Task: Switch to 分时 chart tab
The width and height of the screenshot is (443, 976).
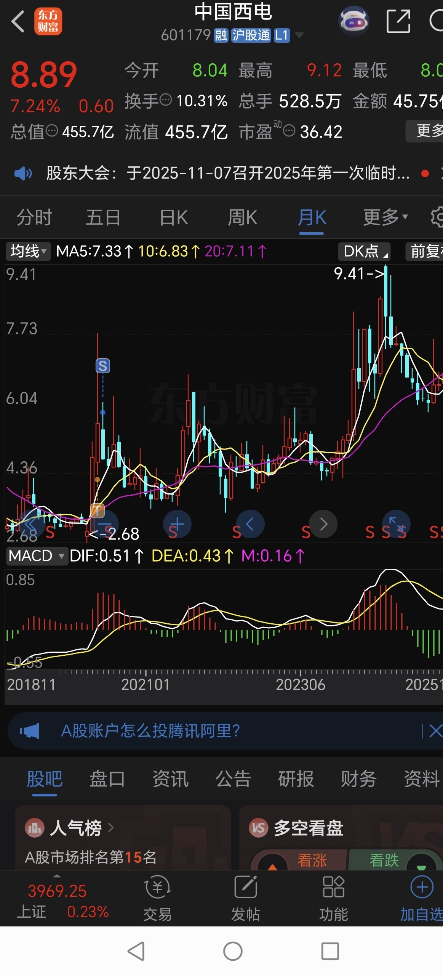Action: click(x=34, y=217)
